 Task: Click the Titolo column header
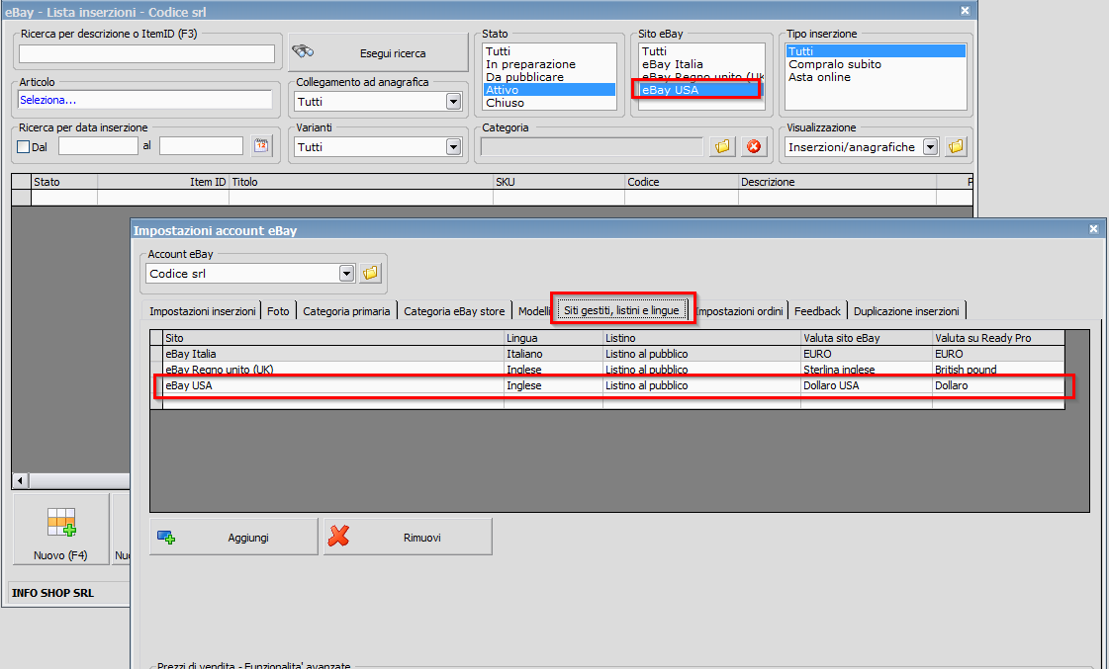pyautogui.click(x=361, y=182)
